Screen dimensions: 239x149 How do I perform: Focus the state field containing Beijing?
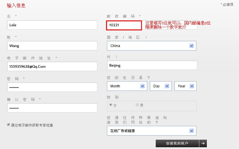[x=152, y=65]
